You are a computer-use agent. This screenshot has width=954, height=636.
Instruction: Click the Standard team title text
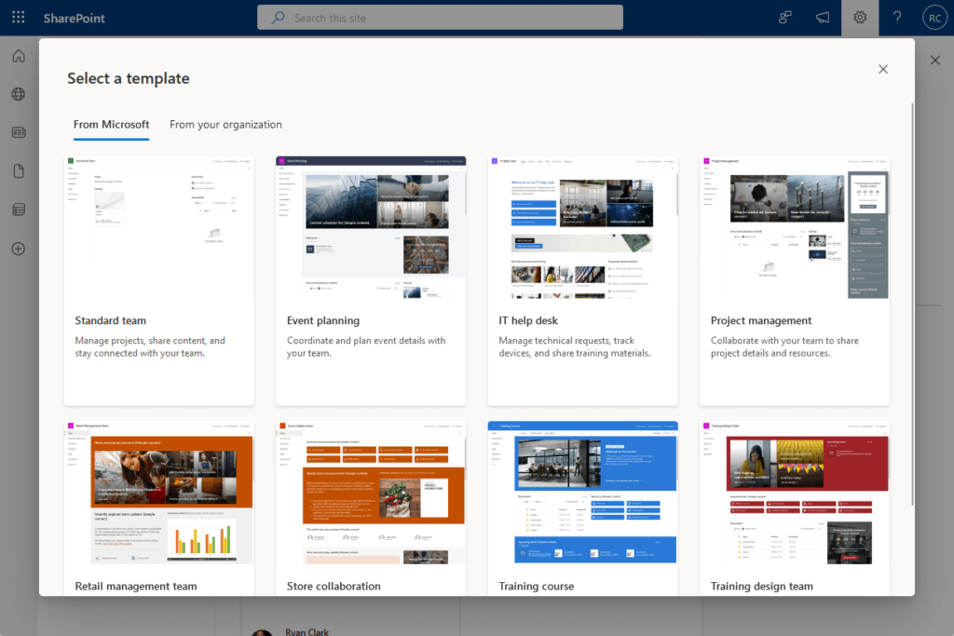110,320
